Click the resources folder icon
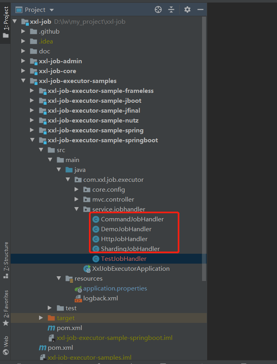Image resolution: width=277 pixels, height=364 pixels. 69,279
